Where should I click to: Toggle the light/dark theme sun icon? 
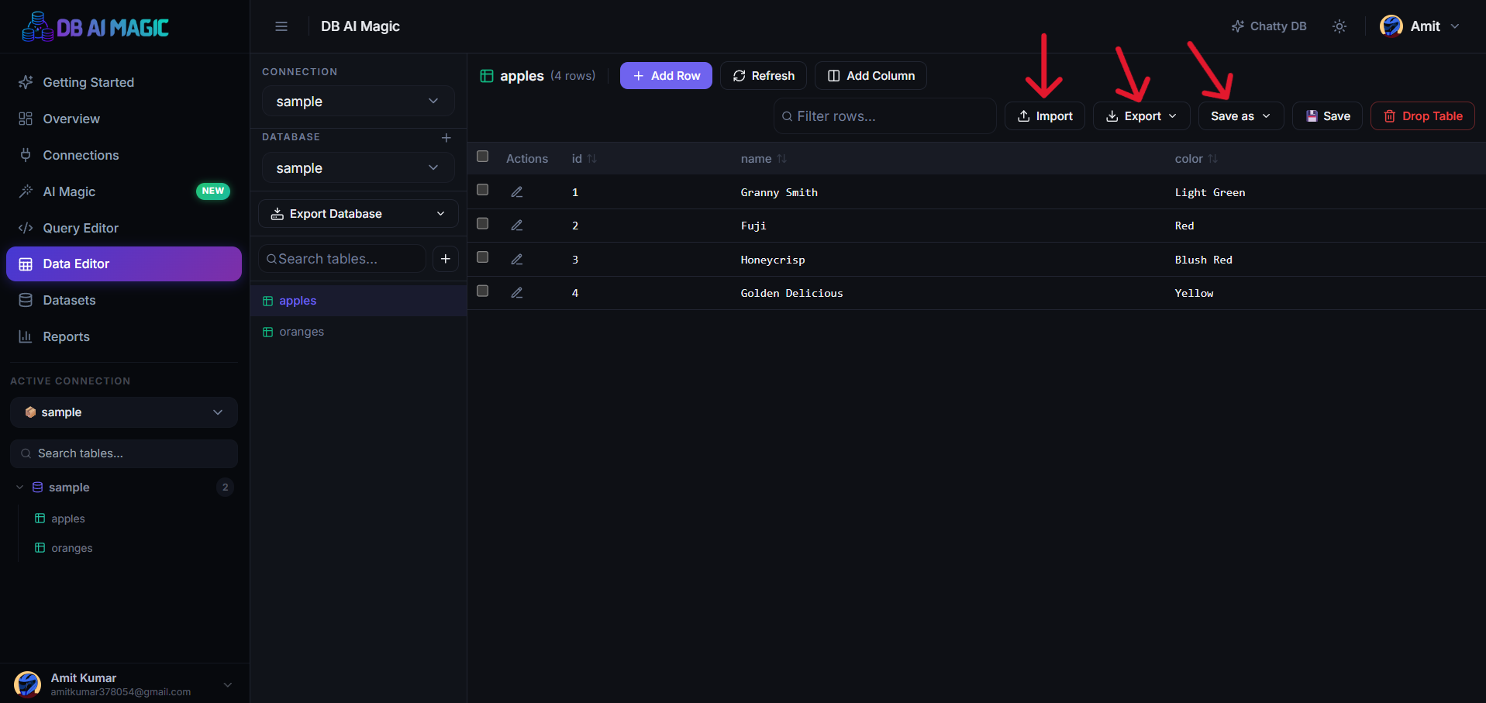(x=1339, y=26)
